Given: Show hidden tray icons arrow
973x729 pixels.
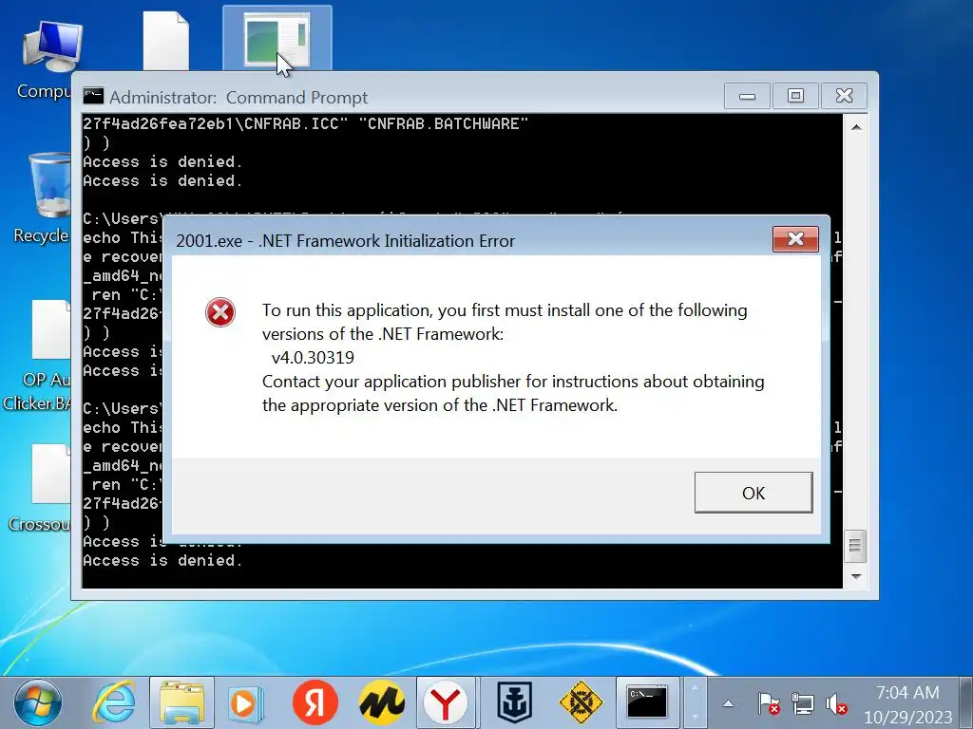Looking at the screenshot, I should tap(728, 703).
